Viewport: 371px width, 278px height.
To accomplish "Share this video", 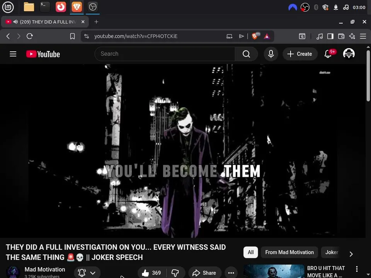I will [x=205, y=273].
